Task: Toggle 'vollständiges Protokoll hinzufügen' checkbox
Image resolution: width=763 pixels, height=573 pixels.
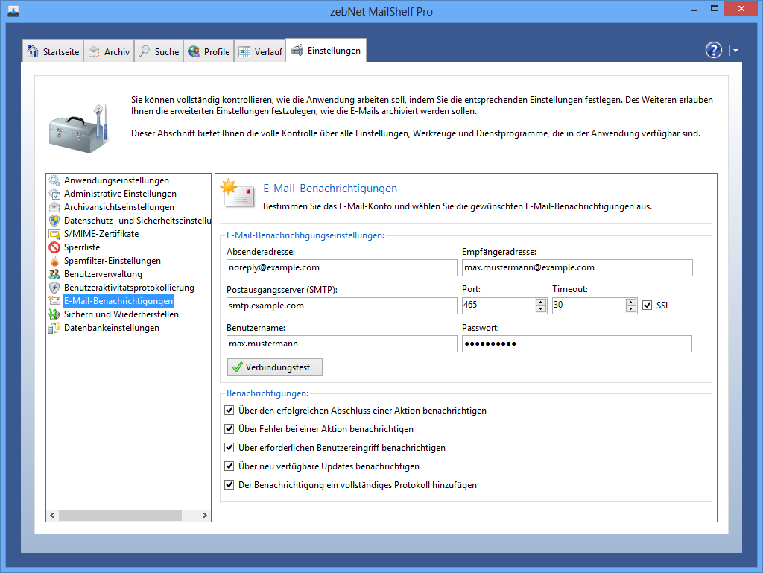Action: coord(229,484)
